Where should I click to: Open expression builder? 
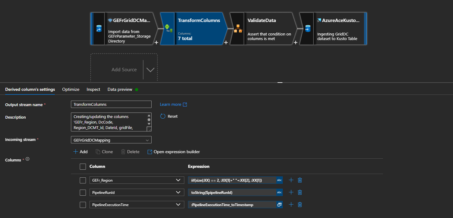[174, 152]
